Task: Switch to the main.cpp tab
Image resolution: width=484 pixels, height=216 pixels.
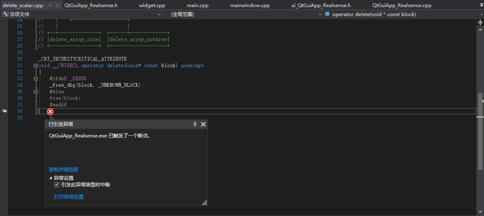Action: point(198,5)
